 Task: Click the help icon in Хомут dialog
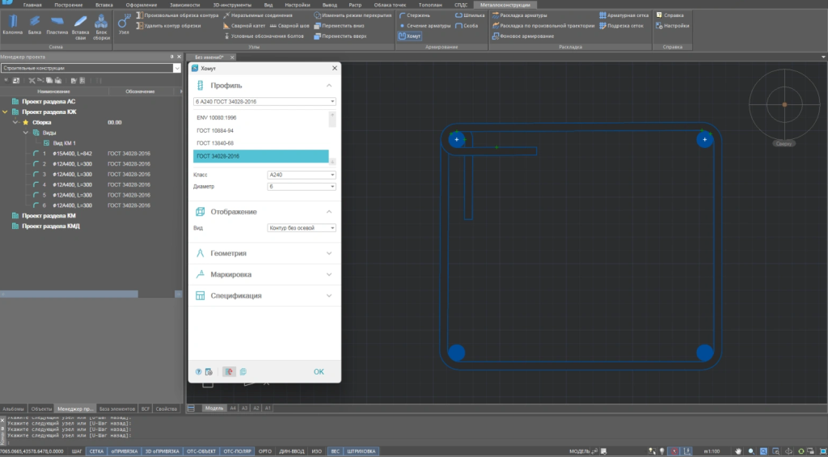coord(198,371)
